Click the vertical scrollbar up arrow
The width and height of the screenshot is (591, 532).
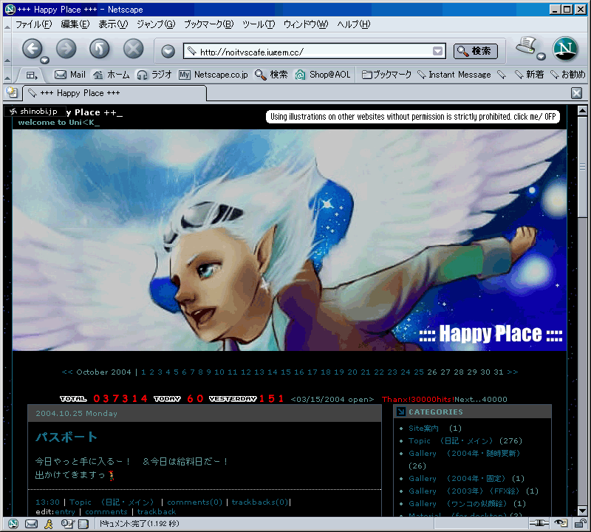[582, 111]
